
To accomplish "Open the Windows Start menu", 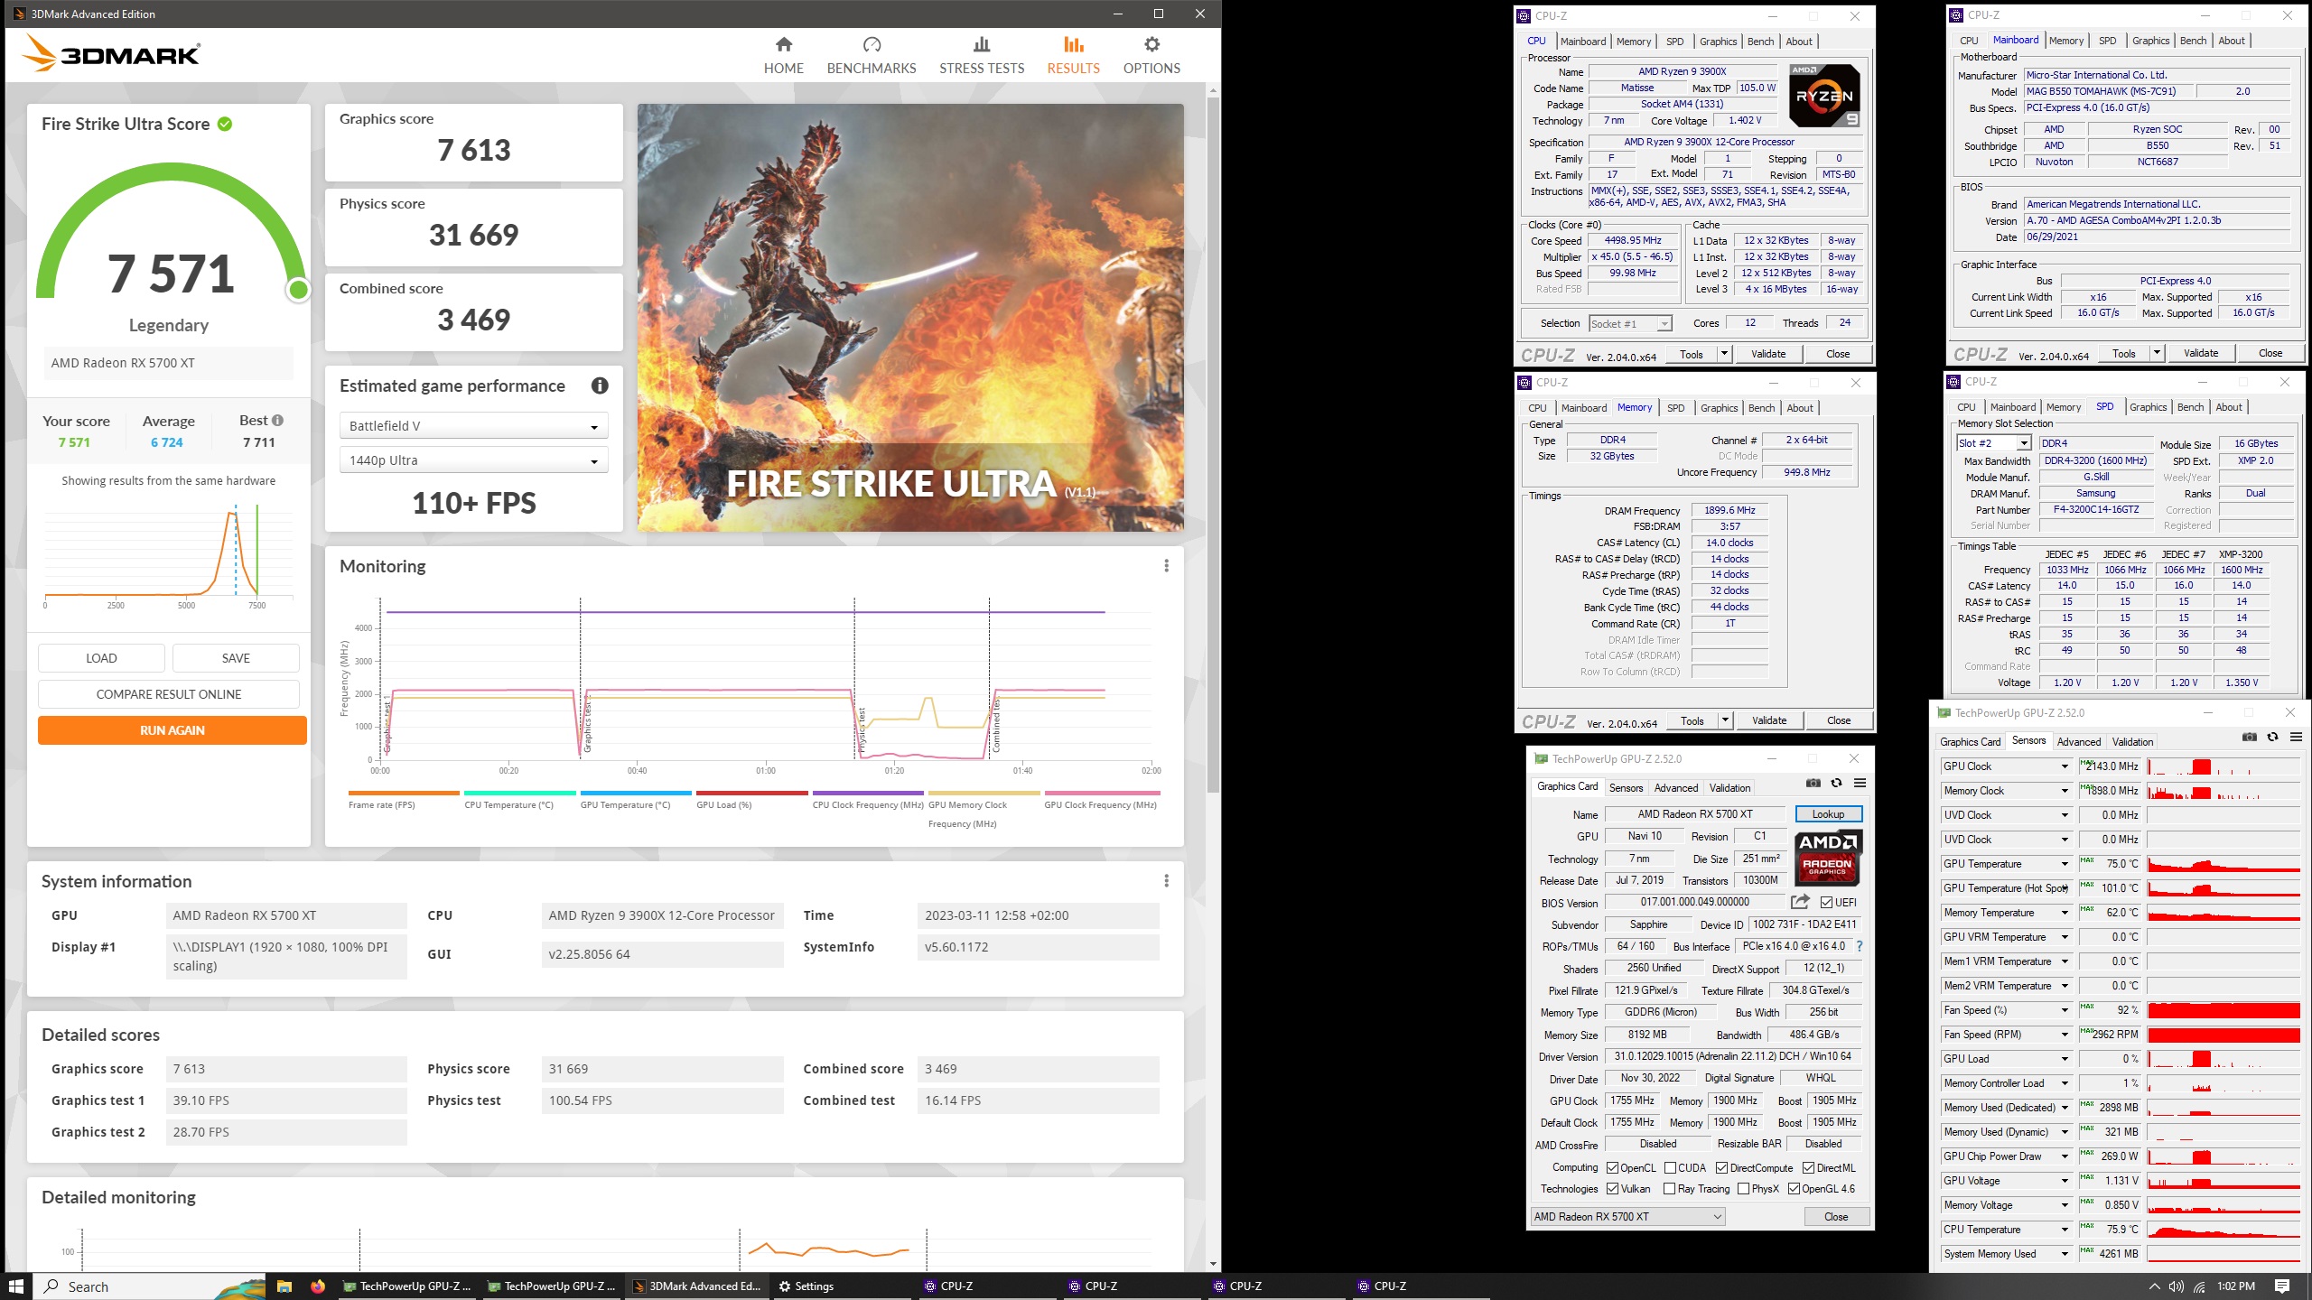I will pyautogui.click(x=15, y=1286).
